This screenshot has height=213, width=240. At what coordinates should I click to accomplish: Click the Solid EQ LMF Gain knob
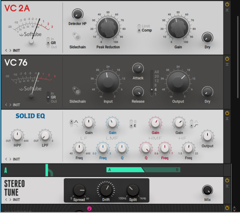113,123
